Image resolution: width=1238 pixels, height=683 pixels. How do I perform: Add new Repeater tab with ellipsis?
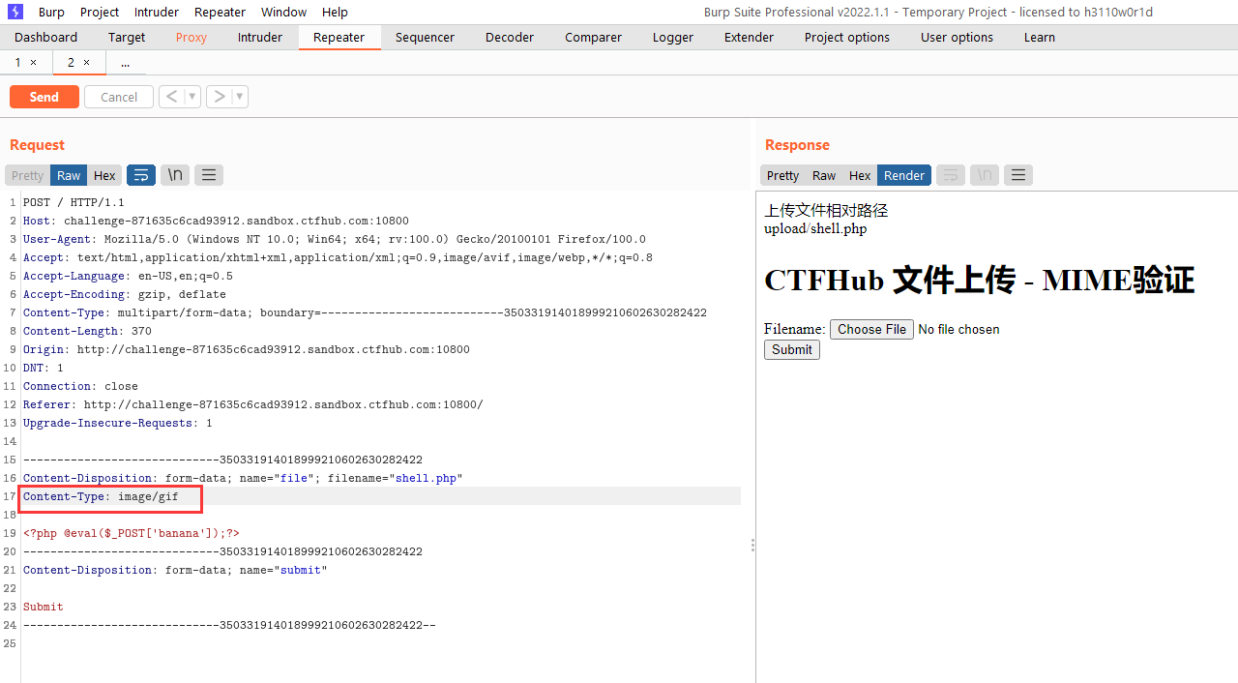125,62
